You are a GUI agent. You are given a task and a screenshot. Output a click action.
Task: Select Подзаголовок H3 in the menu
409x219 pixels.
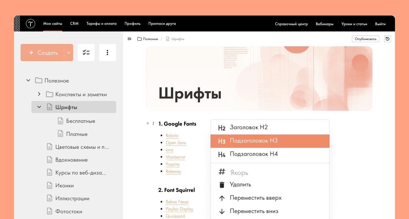point(270,141)
